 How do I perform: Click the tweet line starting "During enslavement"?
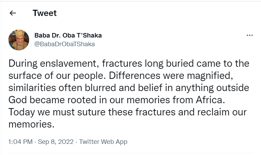tap(128, 64)
